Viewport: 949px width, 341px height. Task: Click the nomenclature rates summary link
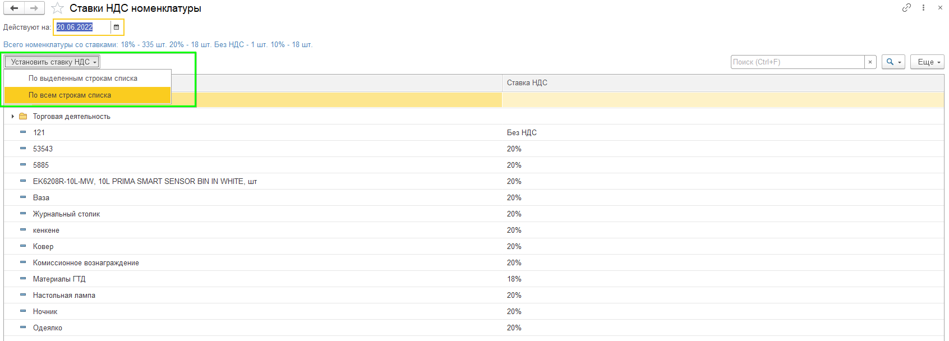coord(158,45)
